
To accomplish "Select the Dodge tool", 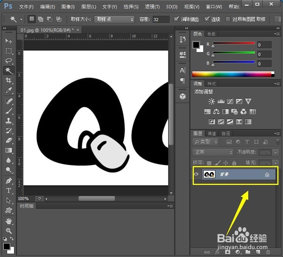I will (x=8, y=170).
